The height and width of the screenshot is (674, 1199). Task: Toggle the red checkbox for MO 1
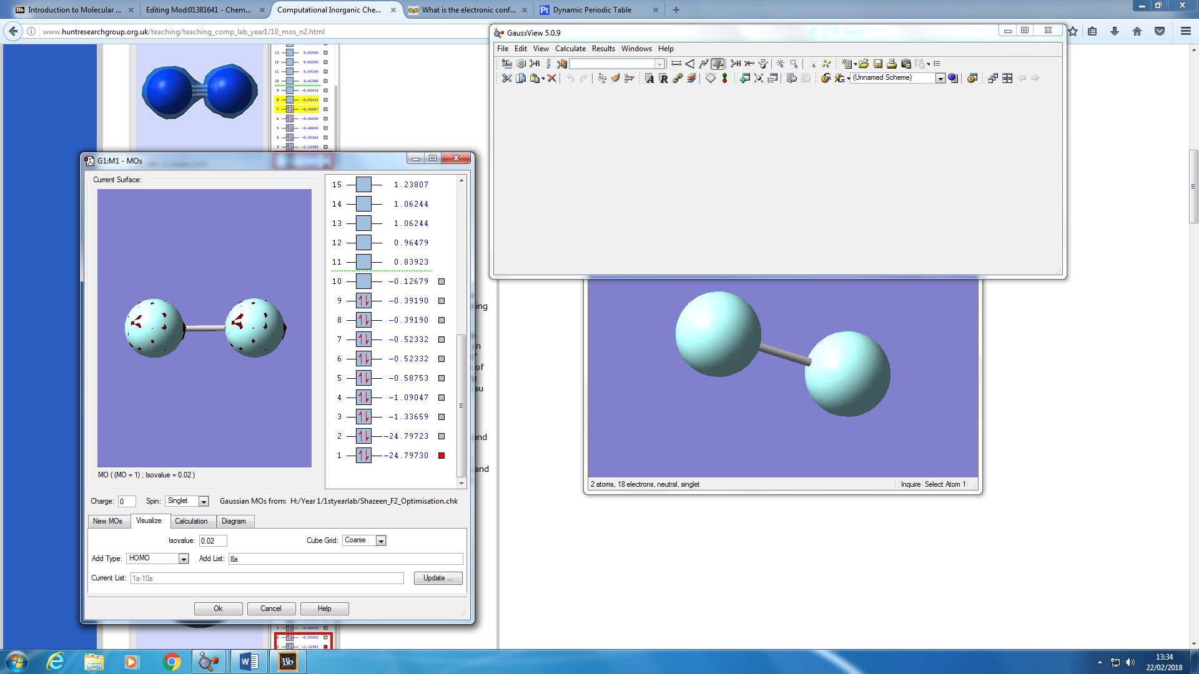pos(442,456)
